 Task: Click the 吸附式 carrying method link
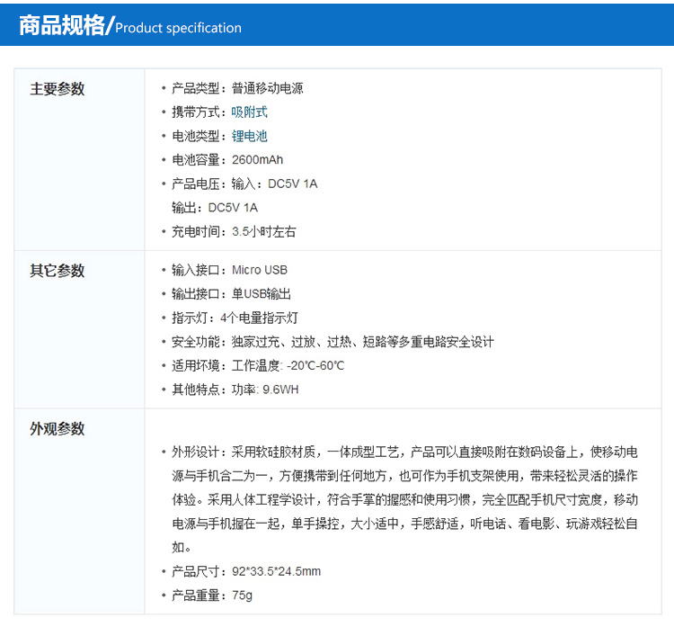coord(249,112)
